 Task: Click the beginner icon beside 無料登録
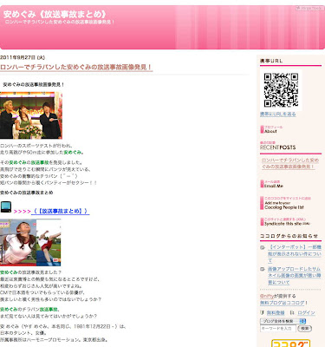point(262,312)
